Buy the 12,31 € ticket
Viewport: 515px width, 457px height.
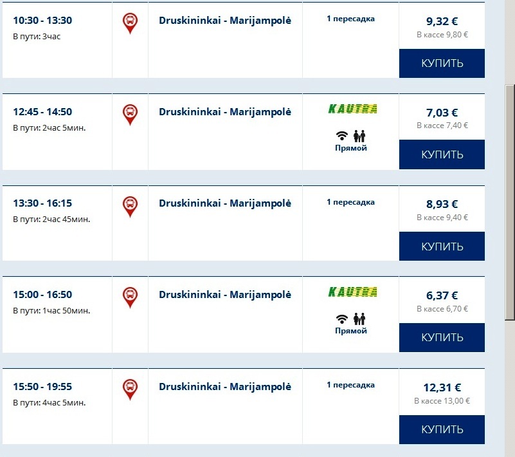click(x=442, y=429)
